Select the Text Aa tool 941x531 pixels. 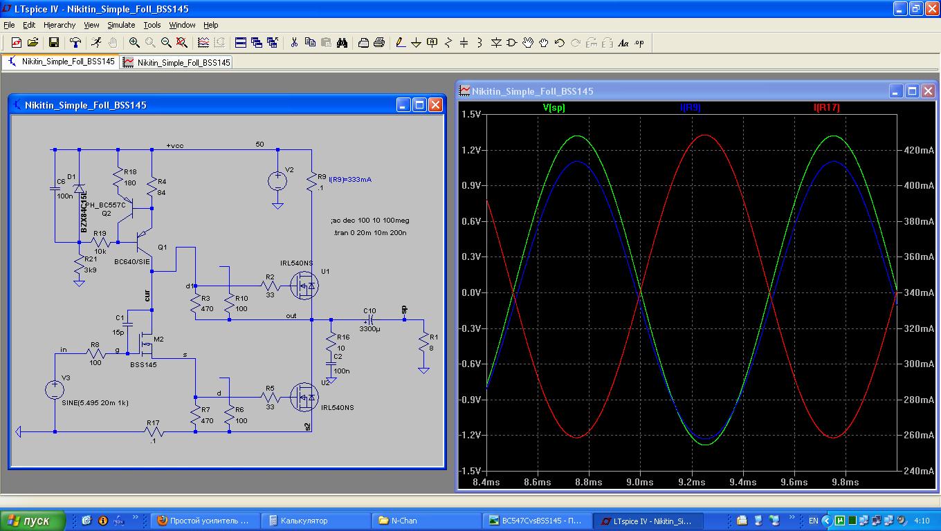(x=623, y=43)
